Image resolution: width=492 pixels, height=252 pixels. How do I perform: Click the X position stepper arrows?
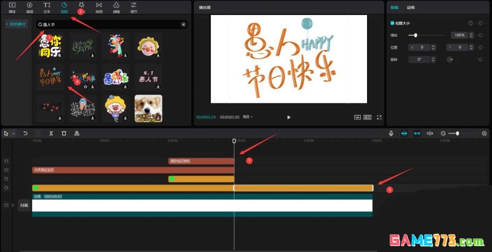[x=433, y=47]
